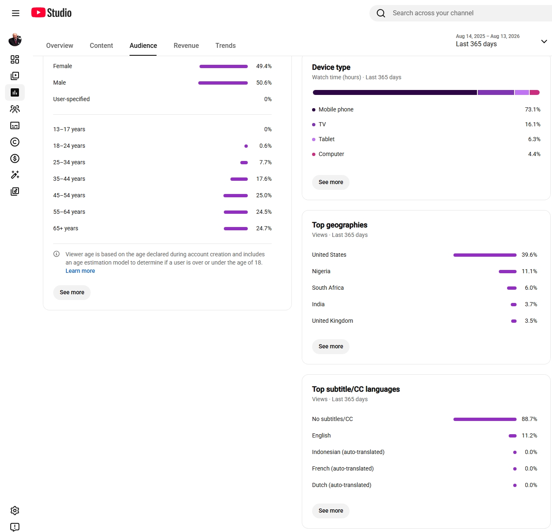Click See more under Top geographies

(x=331, y=347)
